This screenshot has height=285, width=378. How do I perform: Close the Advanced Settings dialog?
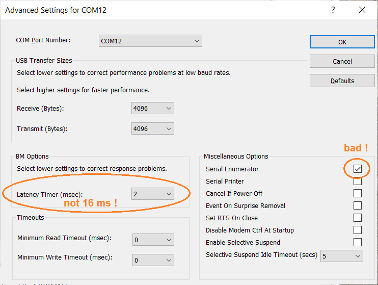click(362, 10)
